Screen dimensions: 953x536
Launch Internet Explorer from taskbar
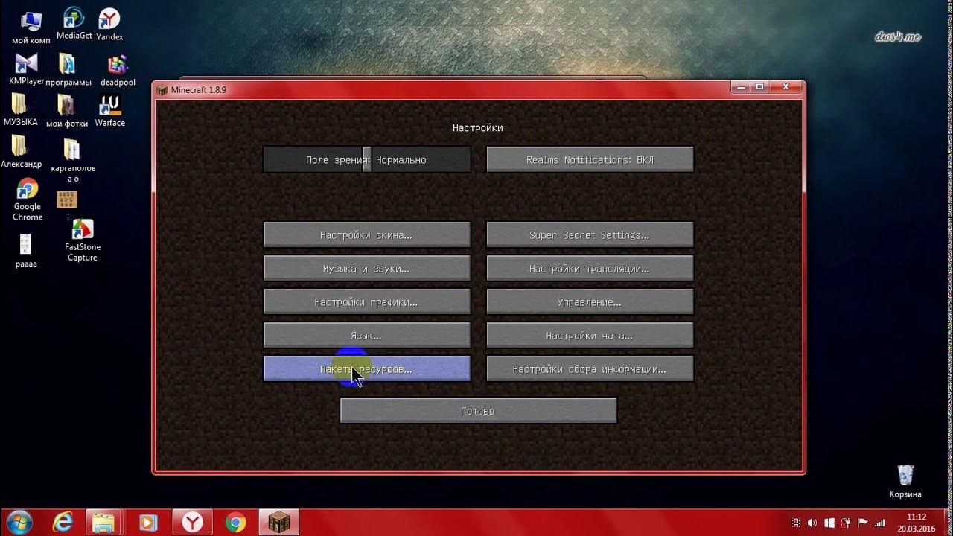[63, 523]
